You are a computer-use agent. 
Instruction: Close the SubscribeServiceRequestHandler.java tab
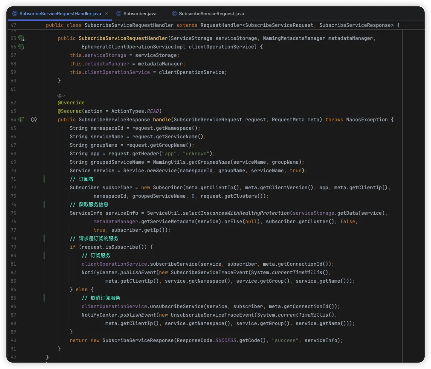107,13
